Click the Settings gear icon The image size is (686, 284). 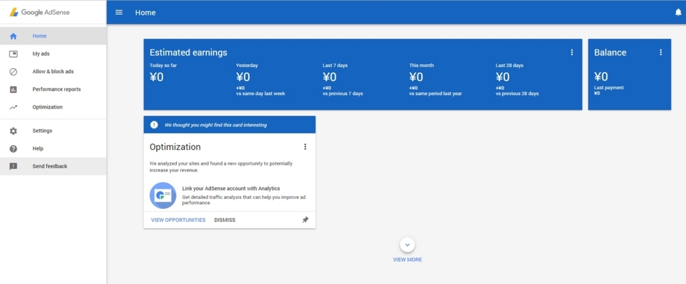(x=13, y=131)
